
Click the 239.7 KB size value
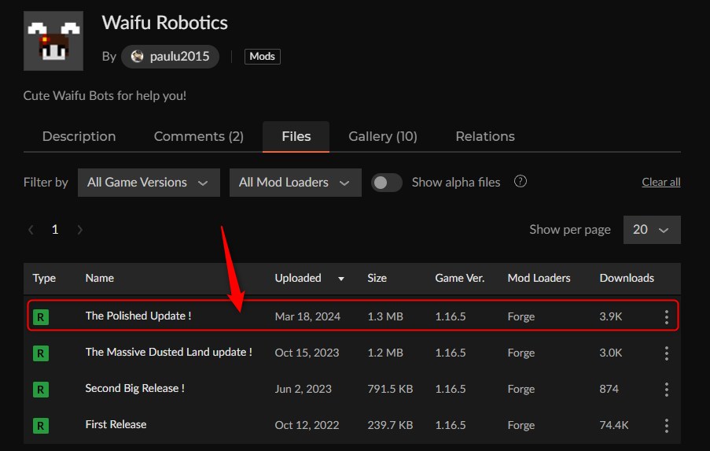pos(390,426)
